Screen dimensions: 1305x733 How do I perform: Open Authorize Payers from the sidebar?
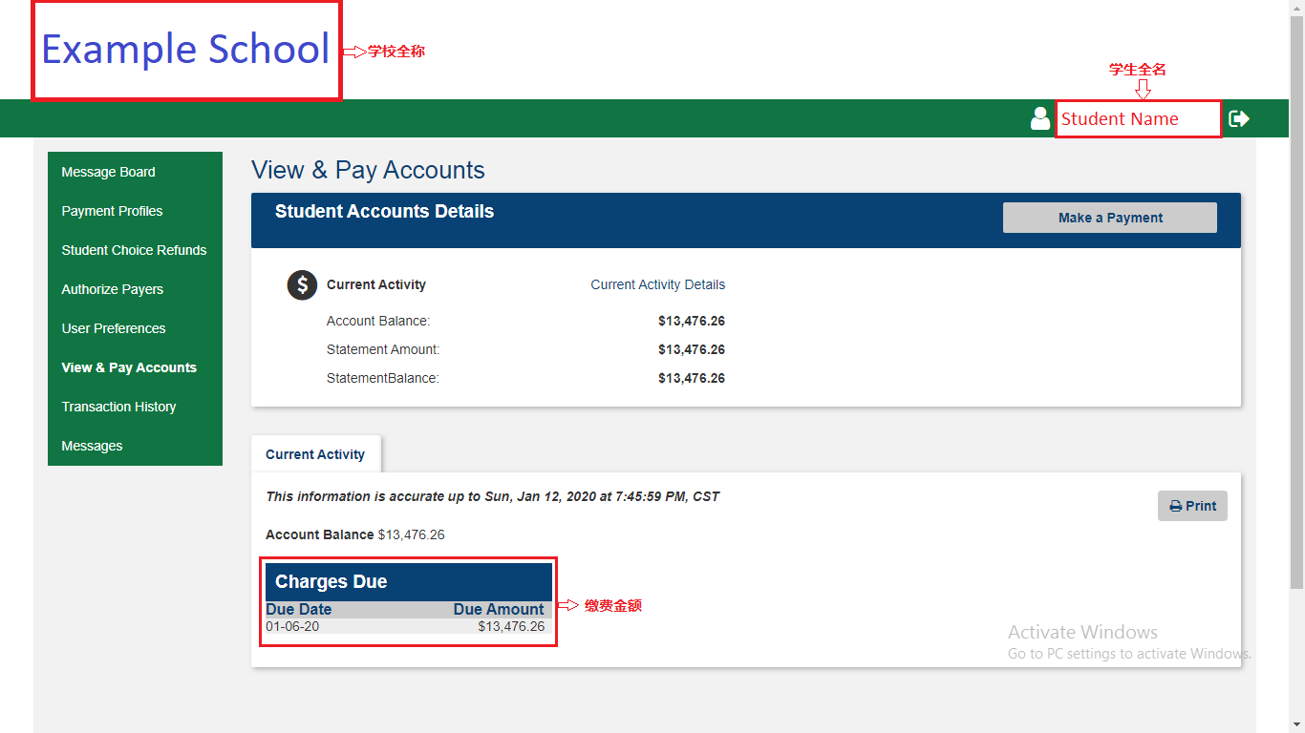click(x=110, y=289)
